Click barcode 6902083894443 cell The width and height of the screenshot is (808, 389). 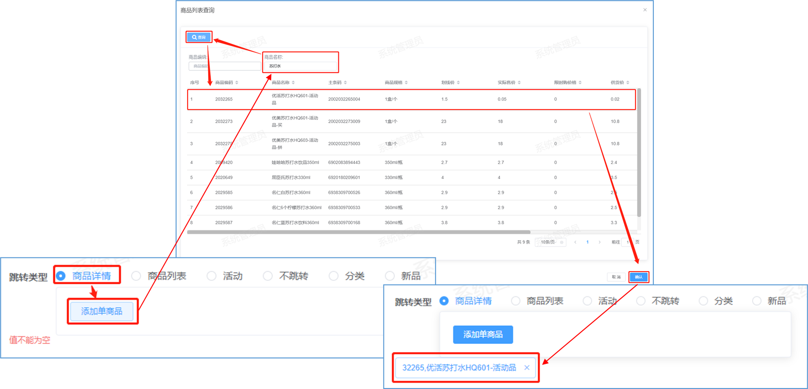[x=344, y=162]
